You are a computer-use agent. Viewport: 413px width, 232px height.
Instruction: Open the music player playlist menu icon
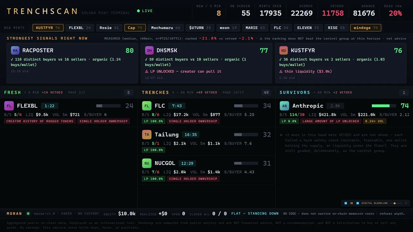tap(406, 203)
